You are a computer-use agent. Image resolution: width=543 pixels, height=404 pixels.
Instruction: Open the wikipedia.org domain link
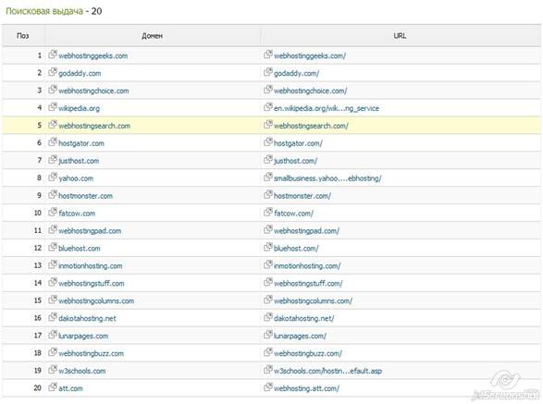click(79, 108)
